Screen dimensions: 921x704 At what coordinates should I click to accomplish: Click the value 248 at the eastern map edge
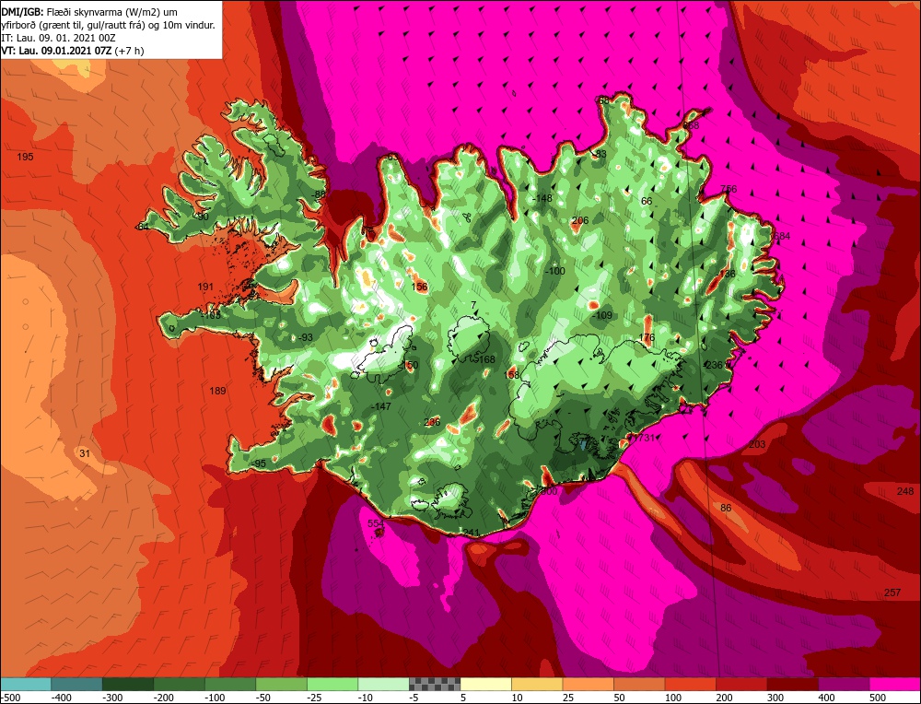[x=905, y=491]
